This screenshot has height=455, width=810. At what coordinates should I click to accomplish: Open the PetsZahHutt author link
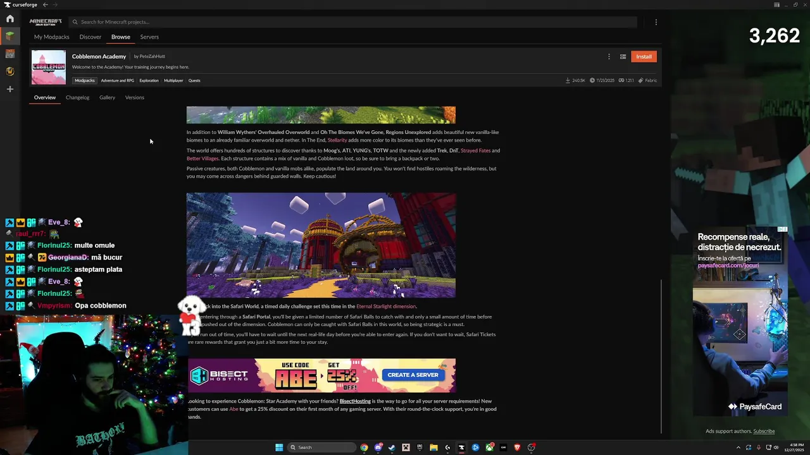153,56
